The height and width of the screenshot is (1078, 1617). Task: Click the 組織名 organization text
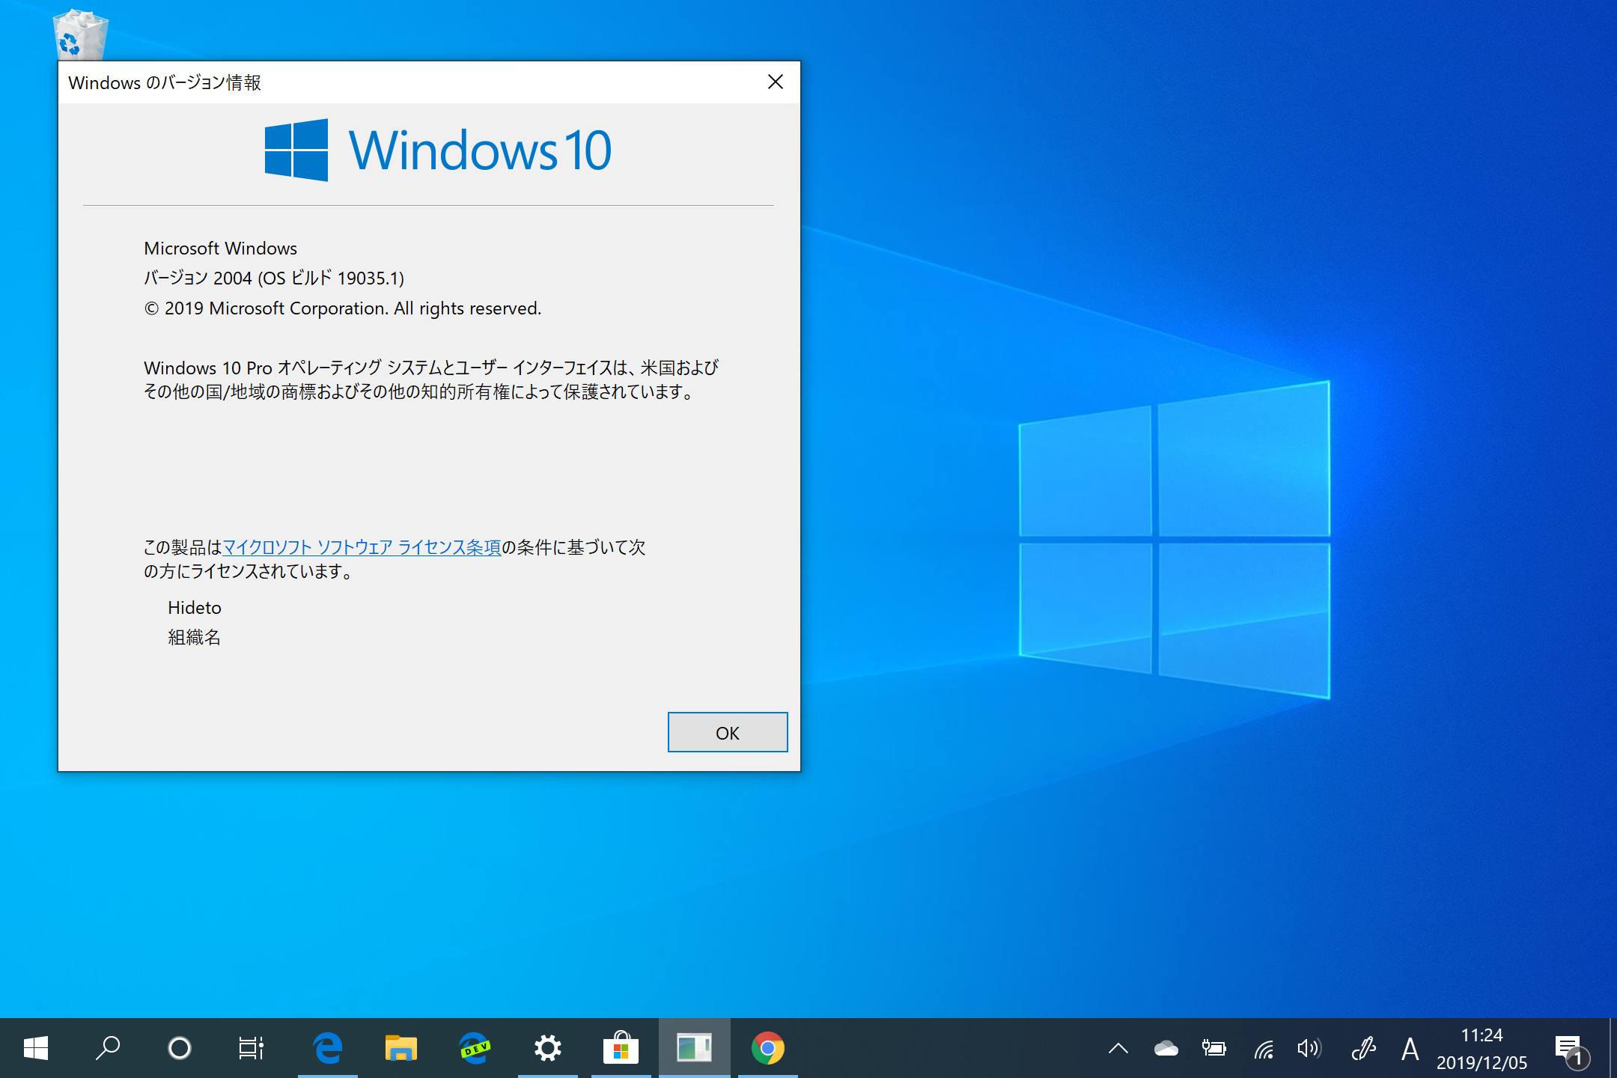tap(194, 637)
